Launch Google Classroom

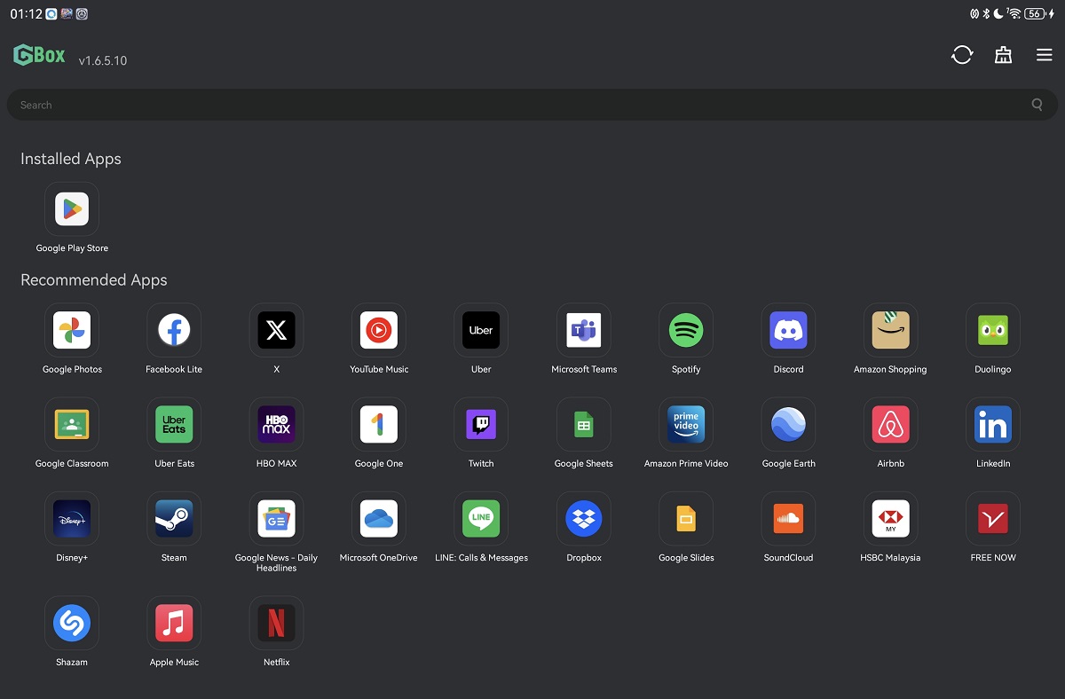coord(72,424)
